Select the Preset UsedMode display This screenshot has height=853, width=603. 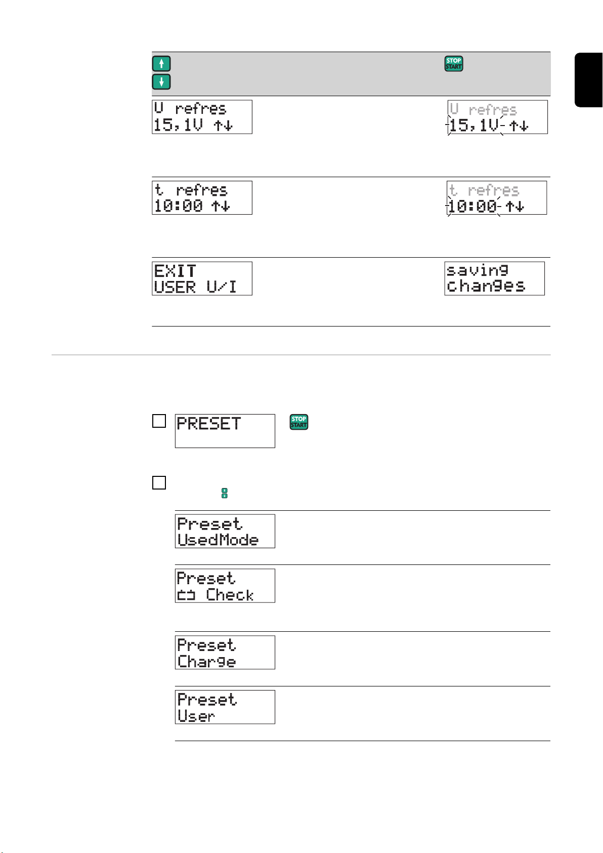coord(225,531)
